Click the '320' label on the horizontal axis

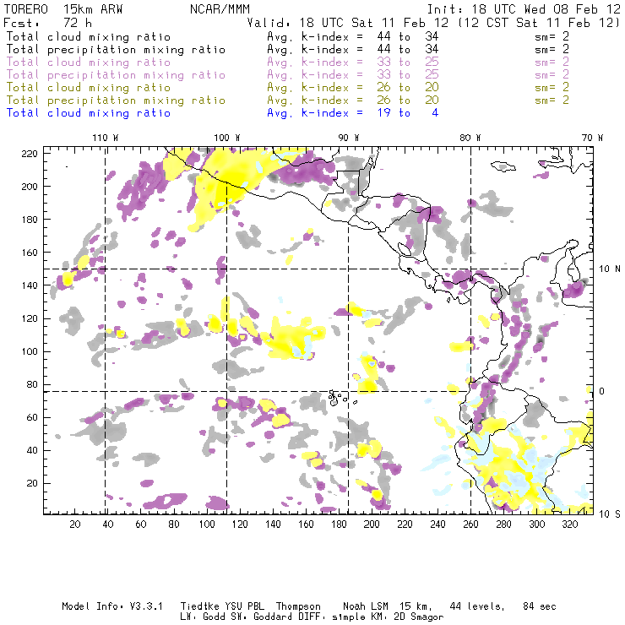[x=569, y=524]
